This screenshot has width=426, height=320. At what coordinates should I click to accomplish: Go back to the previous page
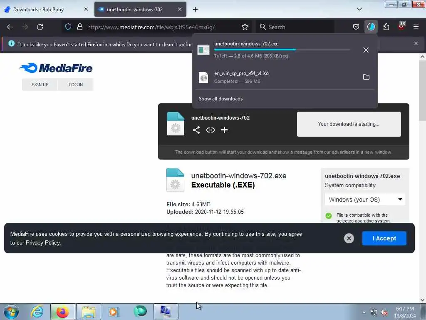(10, 27)
